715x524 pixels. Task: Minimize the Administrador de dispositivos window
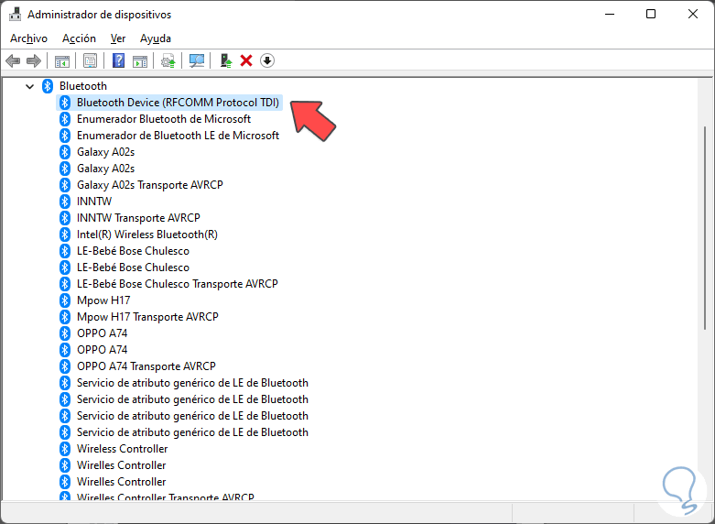[609, 14]
